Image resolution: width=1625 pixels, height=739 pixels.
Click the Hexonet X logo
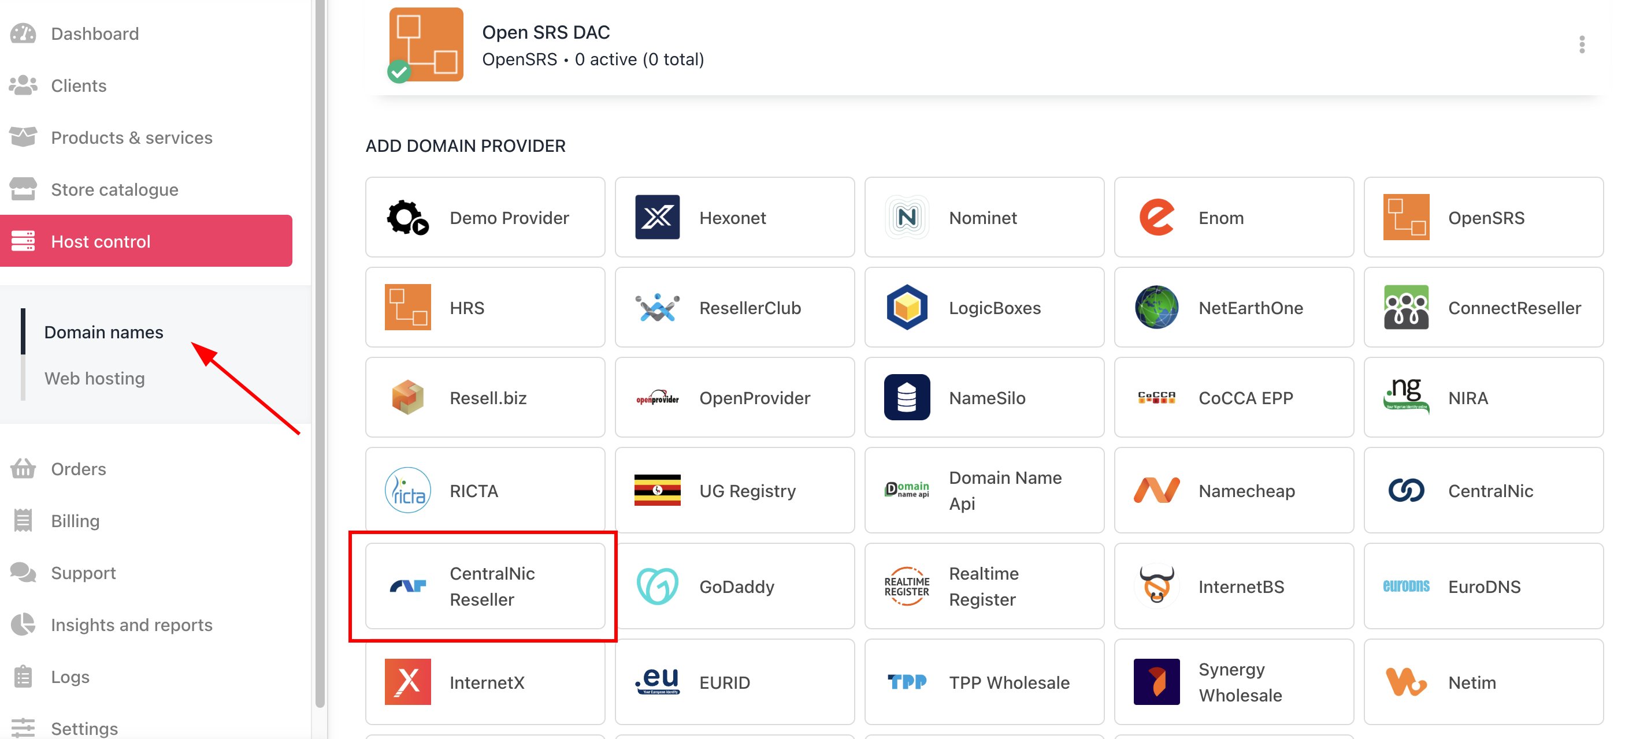click(x=657, y=217)
